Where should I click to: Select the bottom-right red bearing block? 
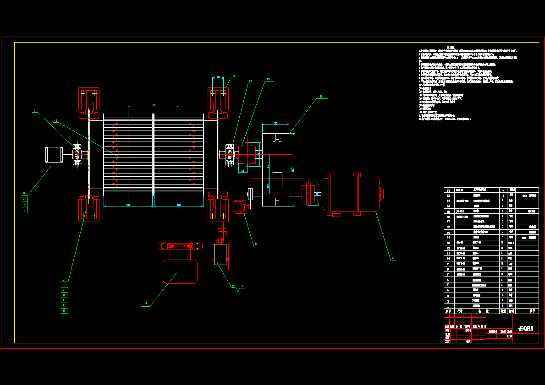pos(218,206)
